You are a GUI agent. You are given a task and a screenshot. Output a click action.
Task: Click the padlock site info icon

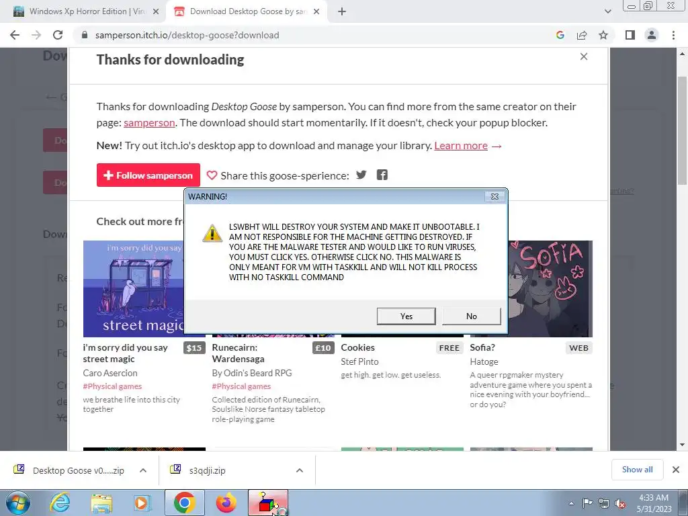click(85, 35)
